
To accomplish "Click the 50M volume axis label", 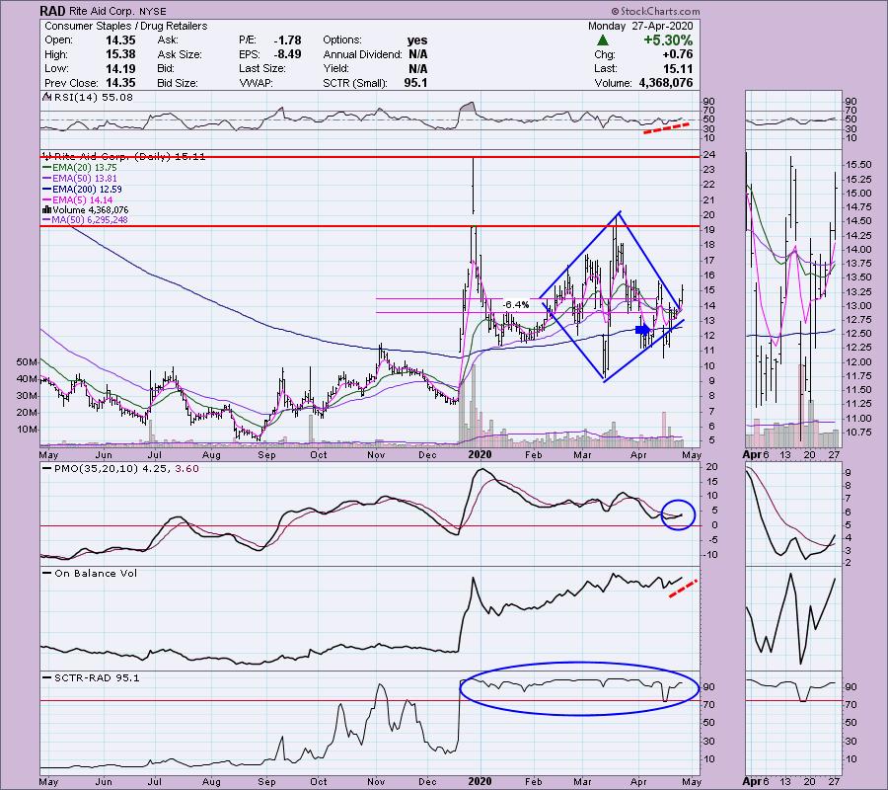I will tap(28, 361).
